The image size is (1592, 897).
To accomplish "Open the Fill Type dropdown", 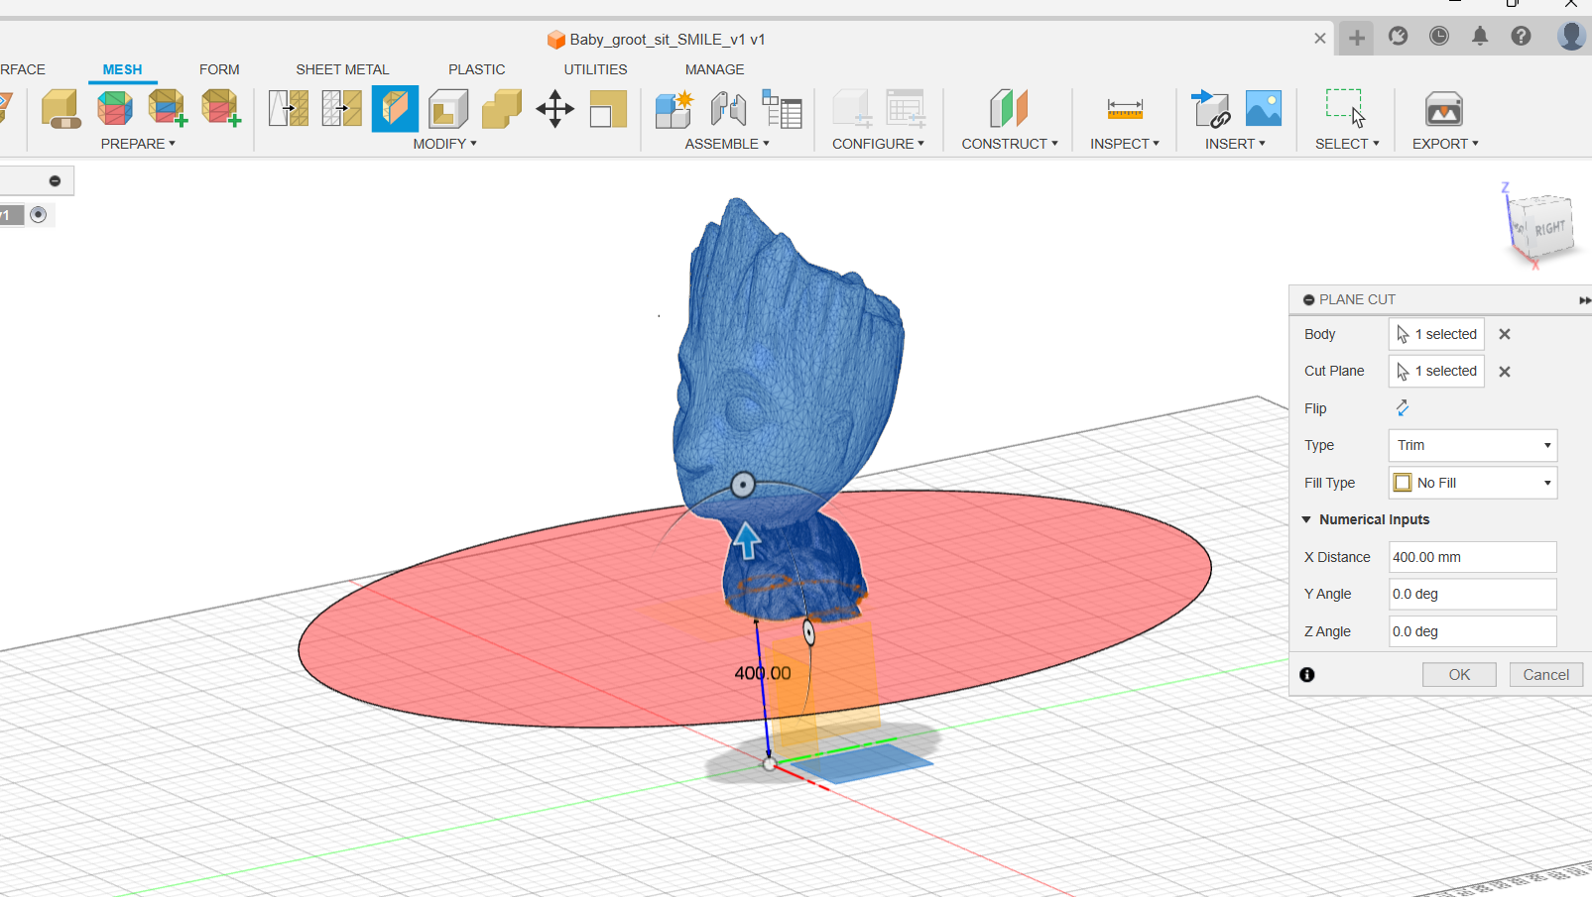I will point(1473,483).
